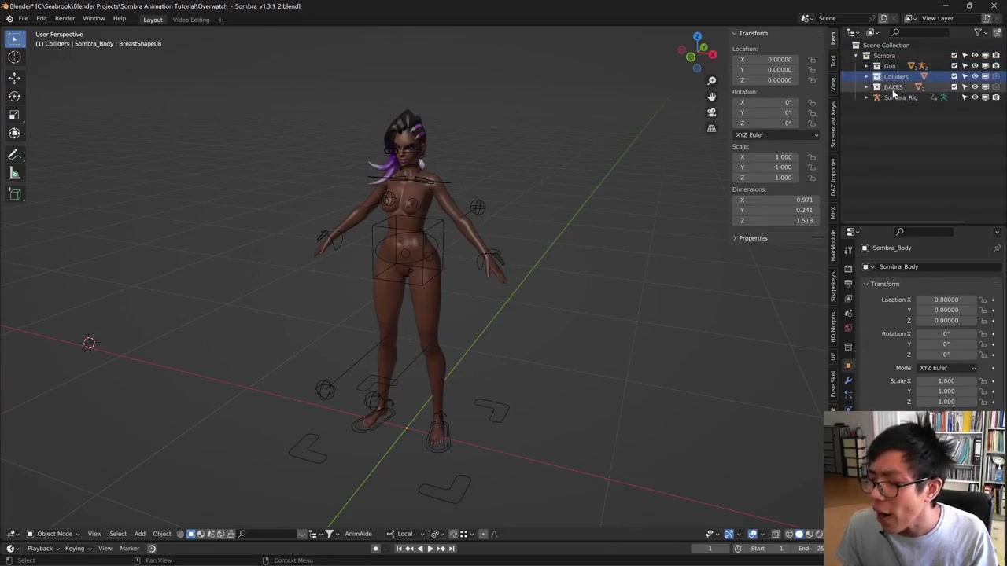This screenshot has width=1007, height=566.
Task: Click the pan view hand icon
Action: 711,97
